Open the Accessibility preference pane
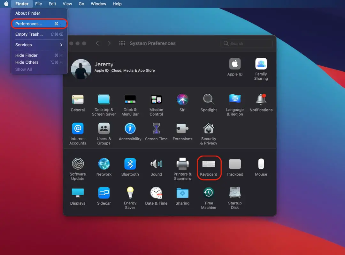The width and height of the screenshot is (345, 255). (130, 132)
